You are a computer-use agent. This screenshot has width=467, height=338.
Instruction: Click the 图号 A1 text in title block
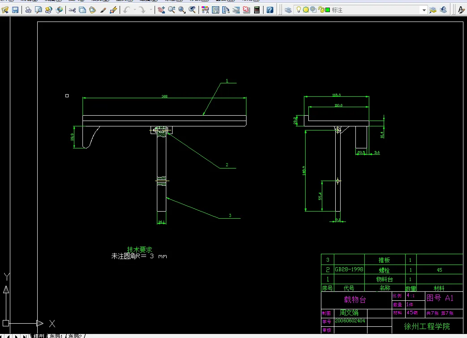tap(440, 298)
